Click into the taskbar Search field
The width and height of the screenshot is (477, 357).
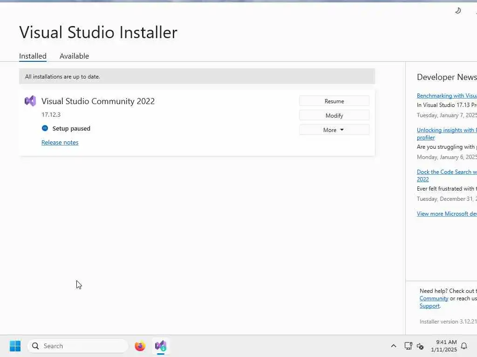[78, 346]
